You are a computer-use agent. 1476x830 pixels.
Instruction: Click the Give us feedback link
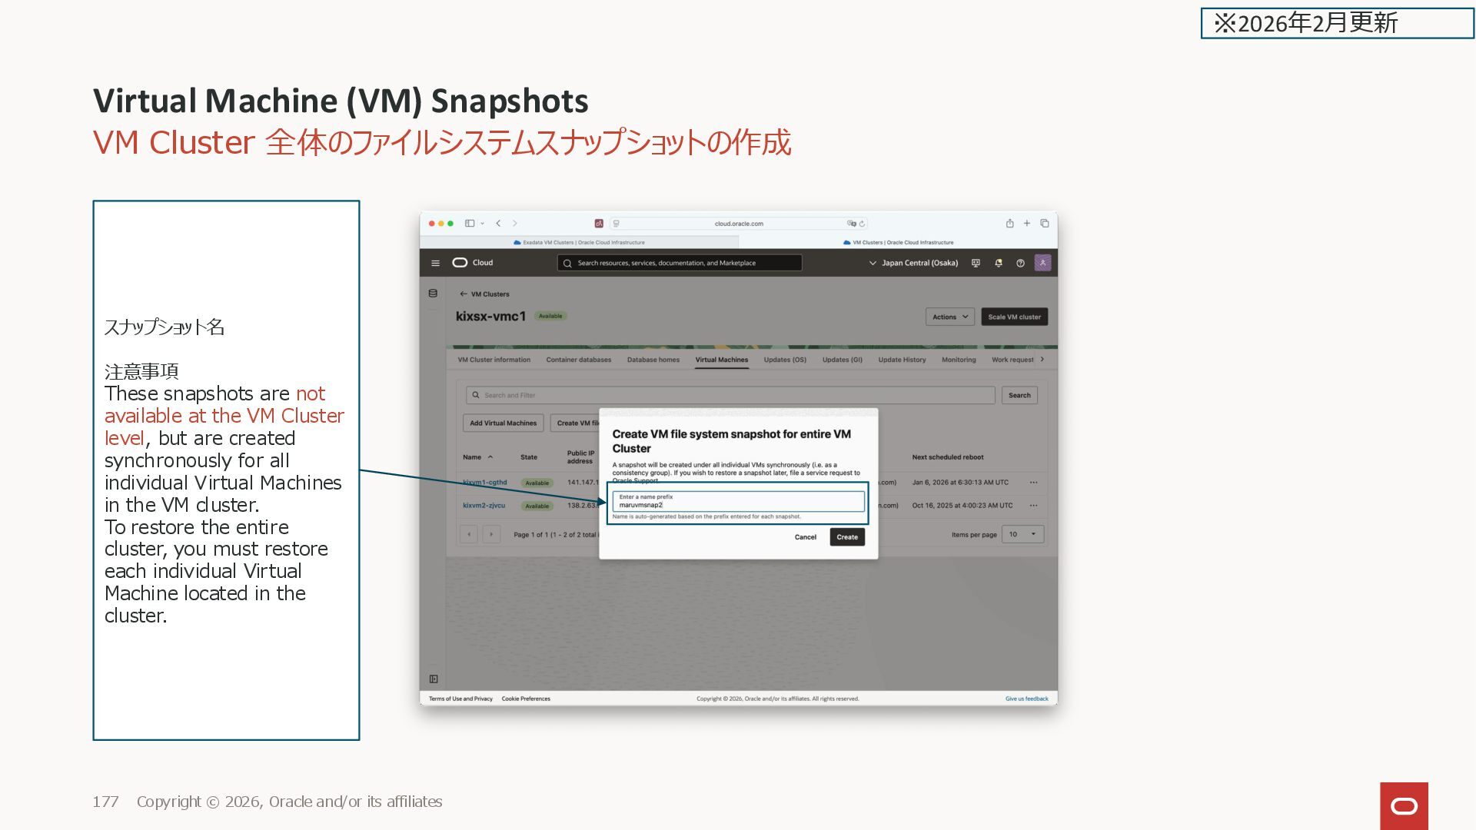click(x=1026, y=699)
